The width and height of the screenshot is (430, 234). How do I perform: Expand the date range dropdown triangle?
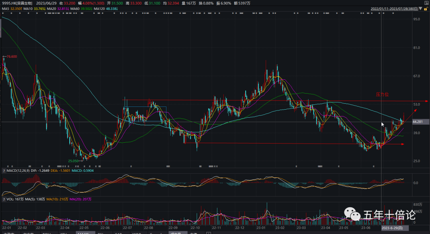click(421, 9)
